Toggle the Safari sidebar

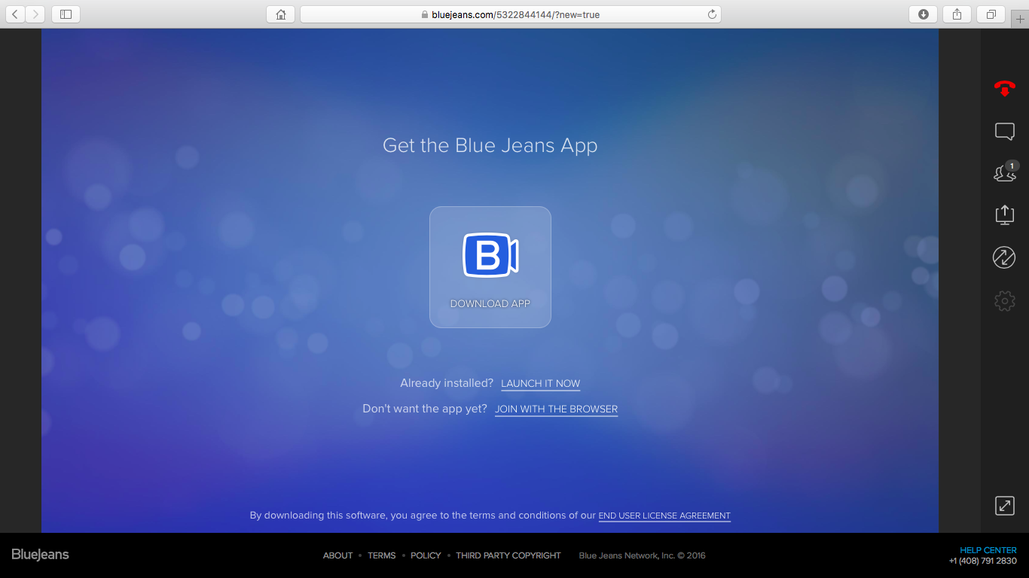click(x=66, y=14)
